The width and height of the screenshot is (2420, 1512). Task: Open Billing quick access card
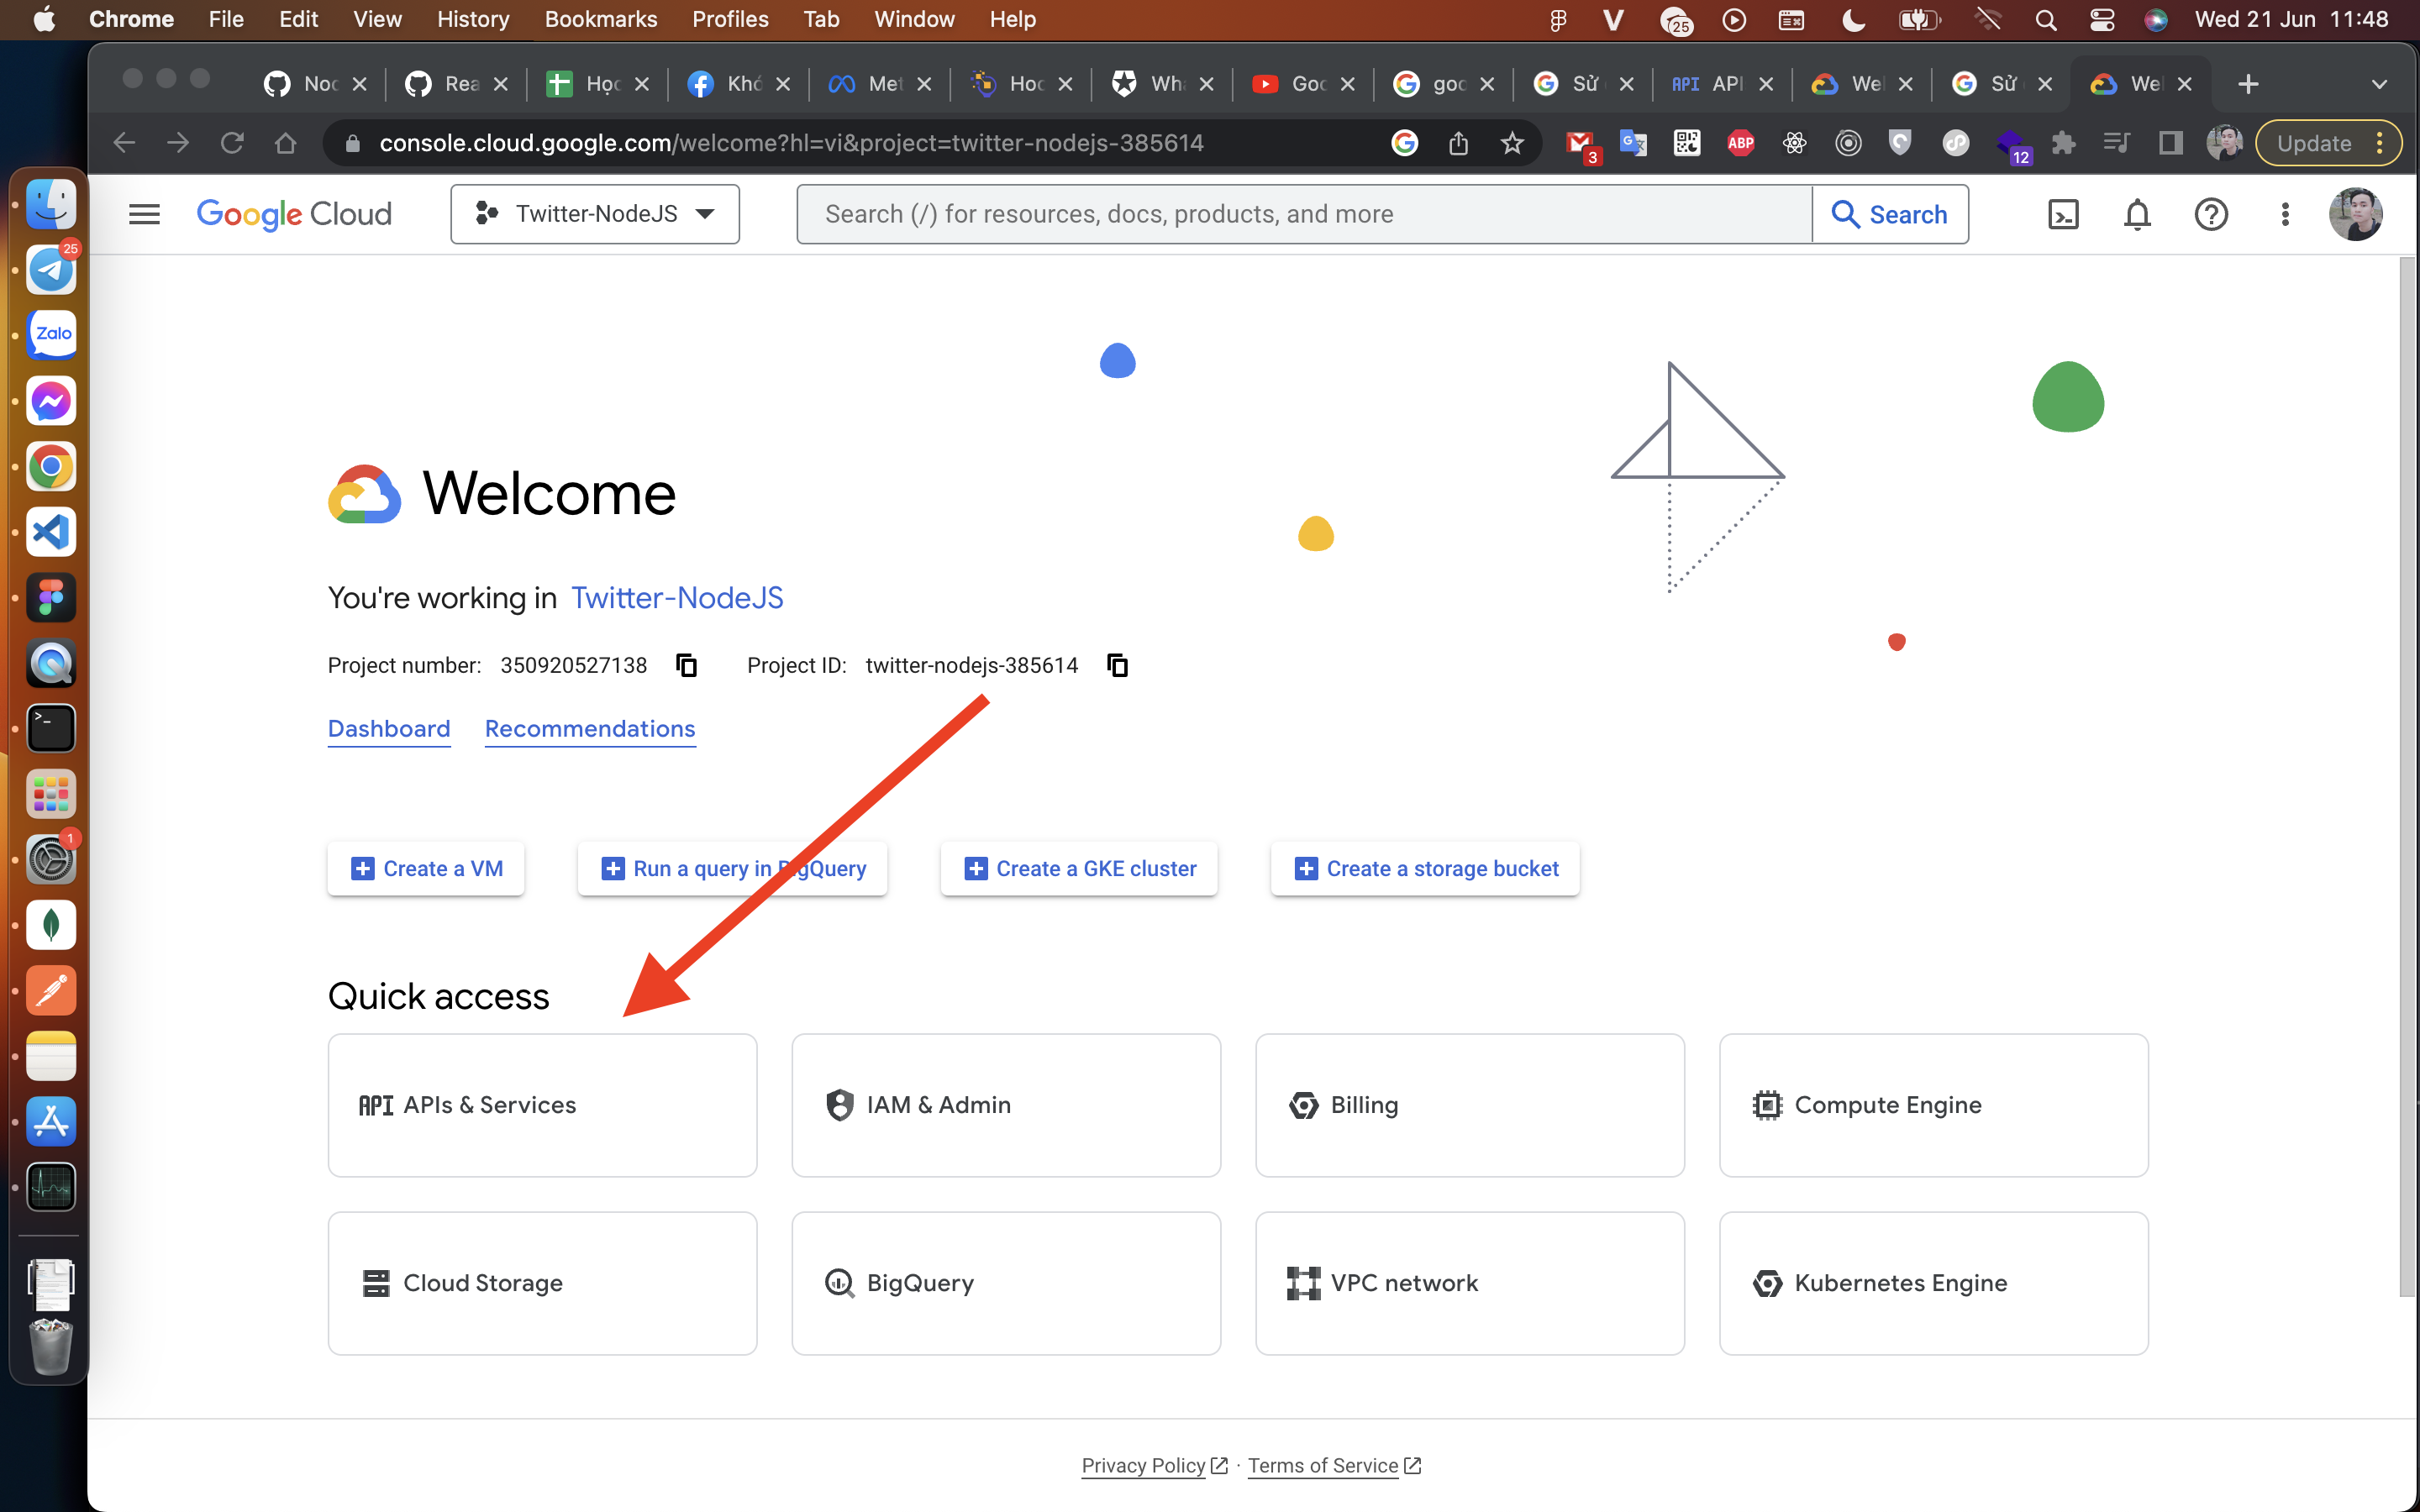(x=1470, y=1105)
